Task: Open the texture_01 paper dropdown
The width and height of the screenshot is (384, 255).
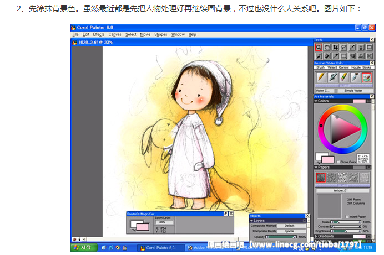Action: pyautogui.click(x=342, y=191)
